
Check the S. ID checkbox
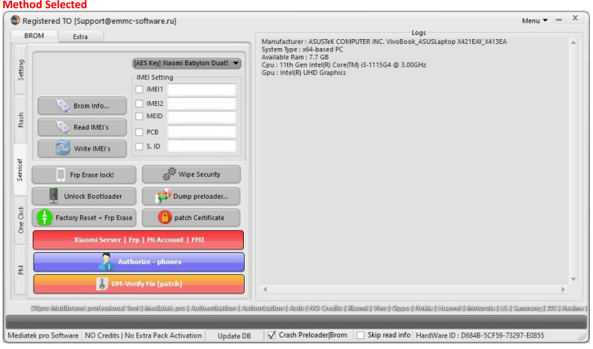coord(139,146)
